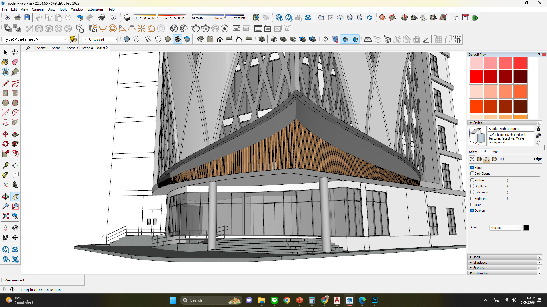Expand the Shadows tray panel
Viewport: 547px width, 307px height.
pyautogui.click(x=480, y=262)
